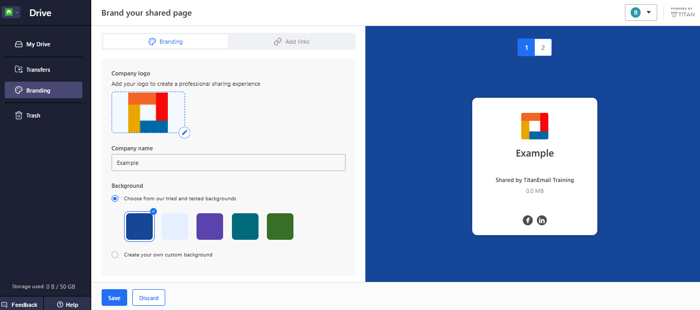Choose the light blue background swatch
700x310 pixels.
(x=175, y=227)
